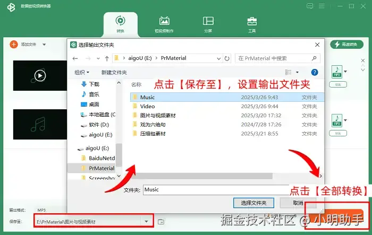Go forward in folder dialog
Image resolution: width=372 pixels, height=235 pixels.
[88, 58]
